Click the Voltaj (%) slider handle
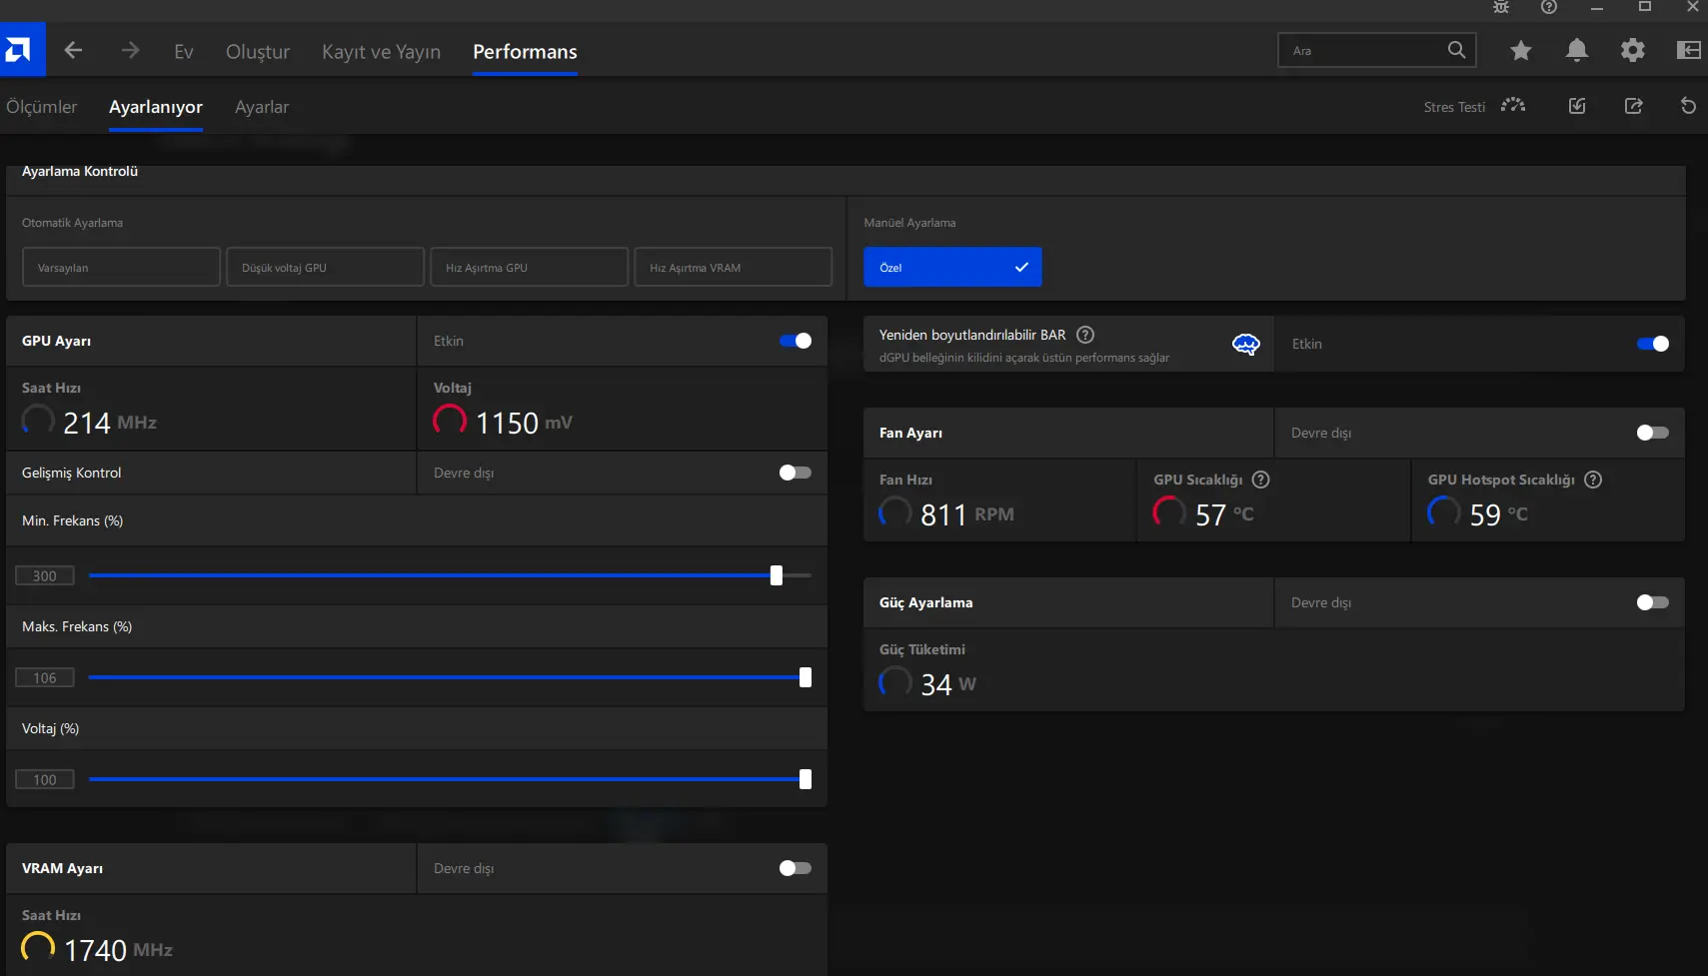The image size is (1708, 976). pyautogui.click(x=806, y=779)
